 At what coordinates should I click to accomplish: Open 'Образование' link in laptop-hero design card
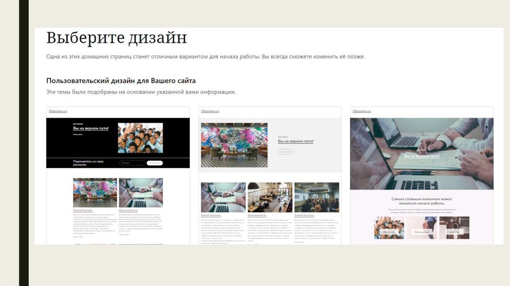[x=362, y=111]
